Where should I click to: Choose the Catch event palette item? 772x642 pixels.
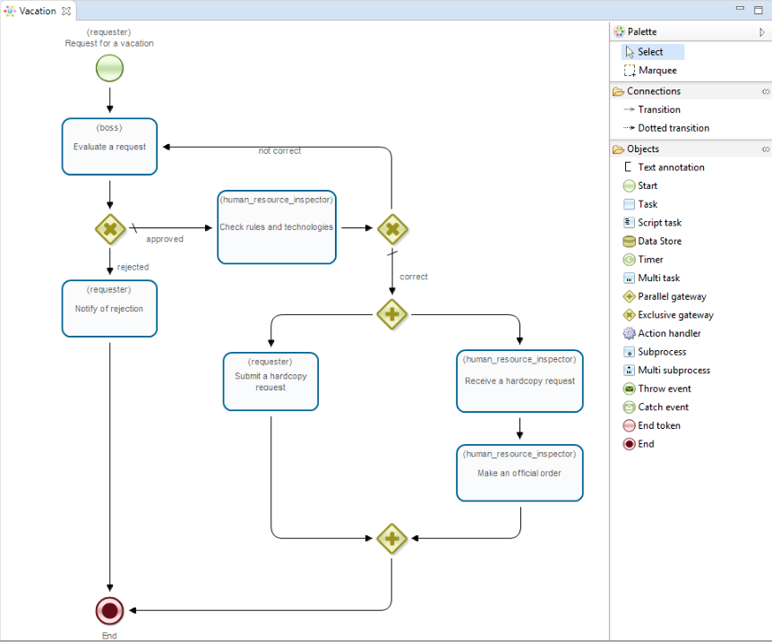pos(663,407)
